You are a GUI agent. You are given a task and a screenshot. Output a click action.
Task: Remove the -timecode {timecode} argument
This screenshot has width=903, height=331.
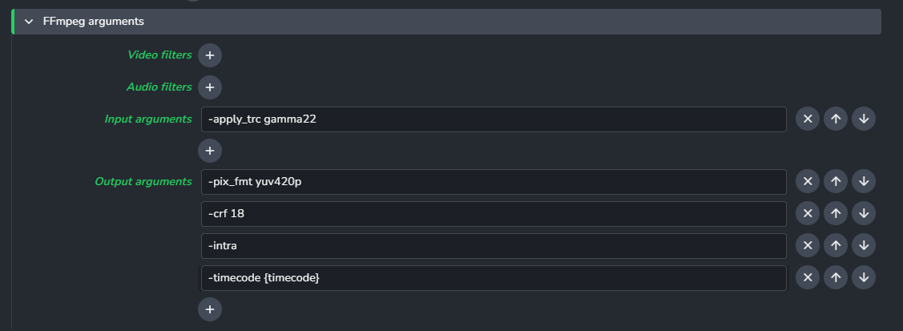point(808,277)
